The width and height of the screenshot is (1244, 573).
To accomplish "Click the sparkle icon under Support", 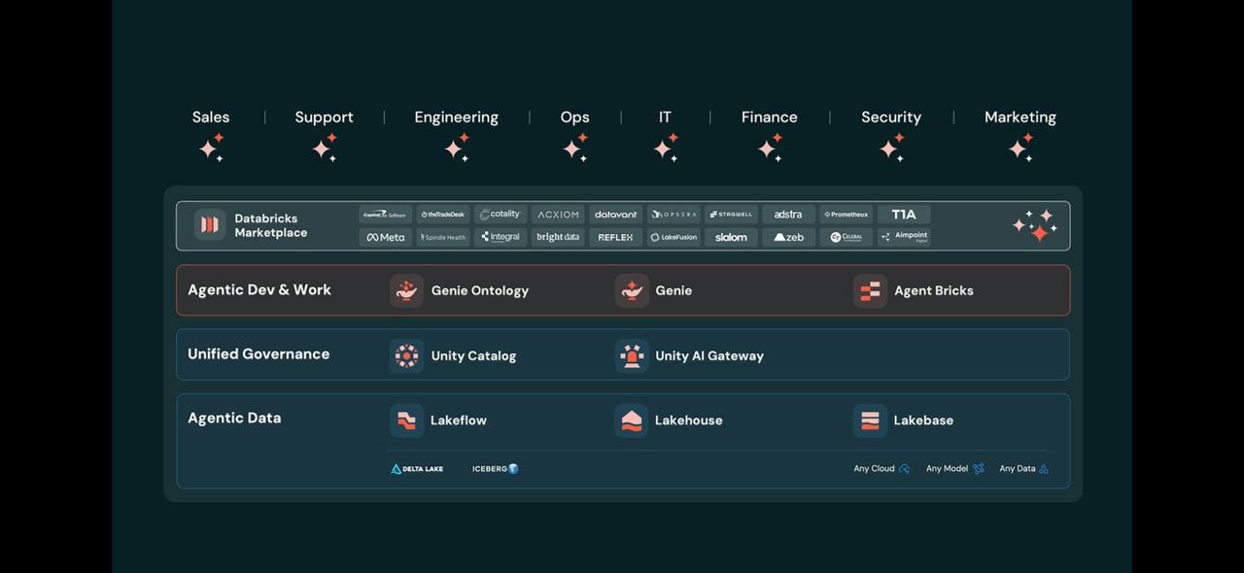I will coord(325,148).
